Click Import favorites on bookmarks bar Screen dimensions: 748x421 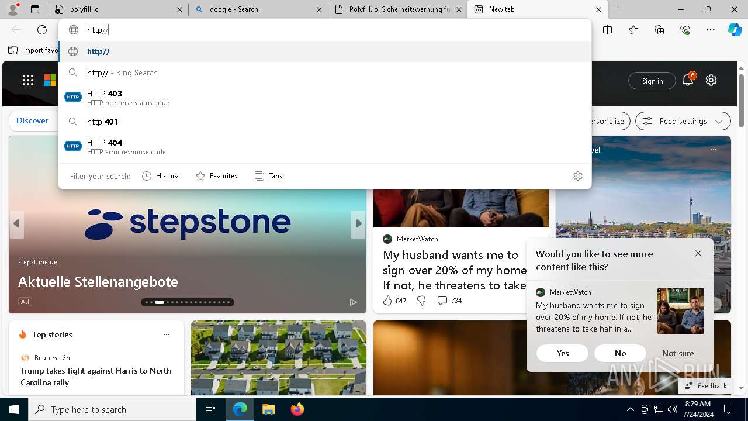click(x=33, y=50)
